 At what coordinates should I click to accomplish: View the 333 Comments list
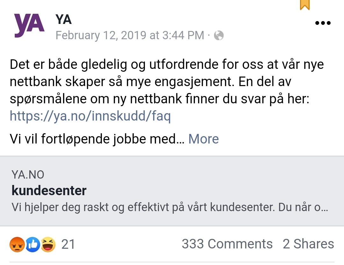[x=227, y=244]
